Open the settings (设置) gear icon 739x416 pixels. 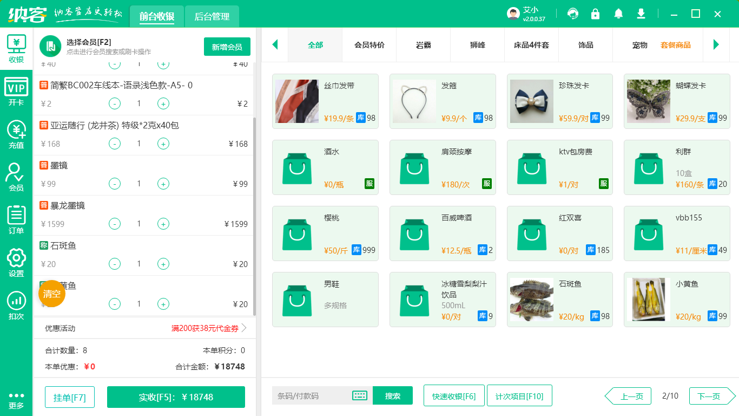[16, 263]
